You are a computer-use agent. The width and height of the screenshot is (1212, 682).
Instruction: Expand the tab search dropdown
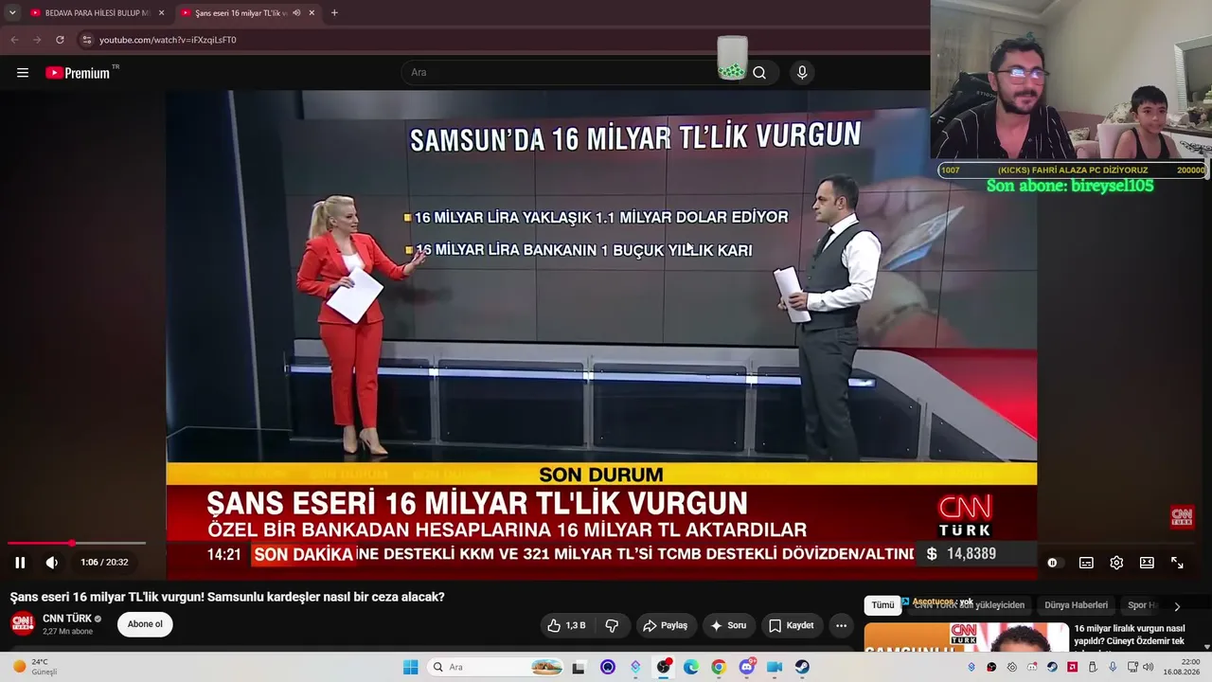[x=12, y=13]
